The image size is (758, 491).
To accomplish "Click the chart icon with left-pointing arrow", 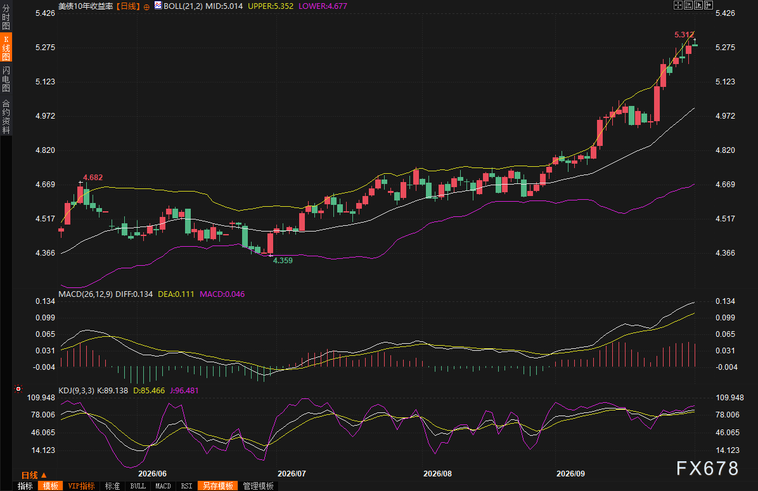I will click(x=688, y=5).
